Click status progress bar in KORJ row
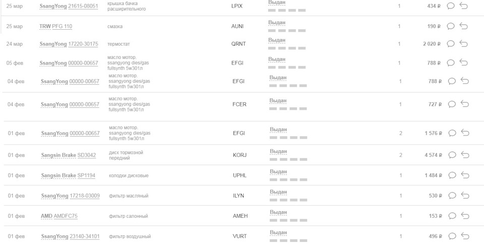Image resolution: width=484 pixels, height=249 pixels. pos(288,159)
